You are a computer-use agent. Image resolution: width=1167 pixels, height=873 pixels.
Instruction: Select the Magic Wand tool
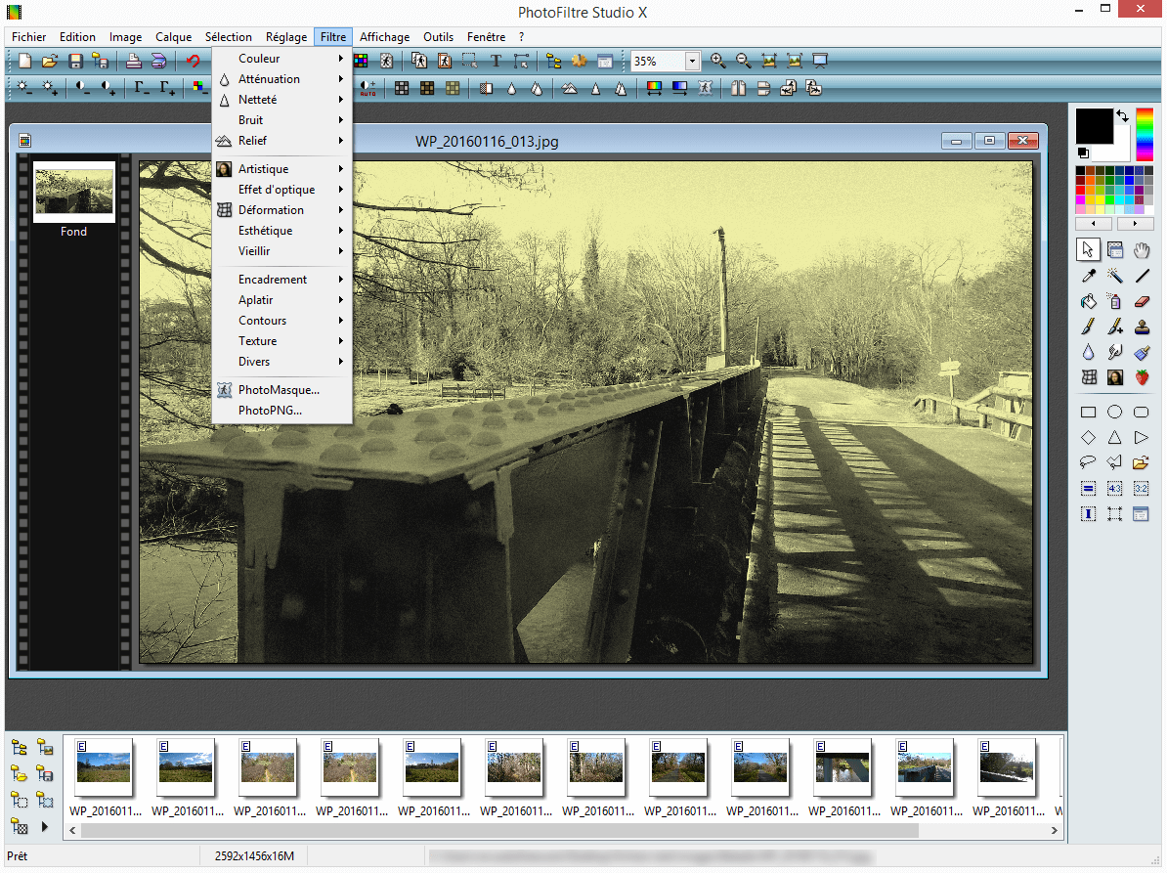[1114, 277]
